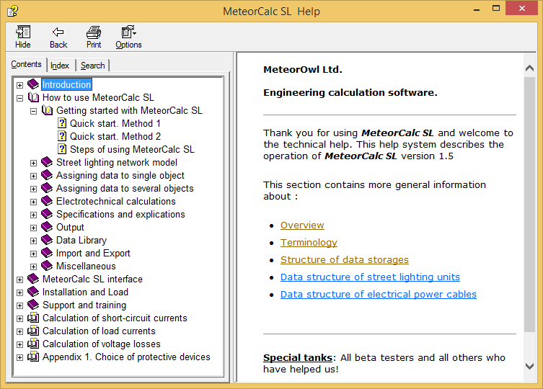Expand the Miscellaneous tree node
This screenshot has width=543, height=389.
click(33, 267)
